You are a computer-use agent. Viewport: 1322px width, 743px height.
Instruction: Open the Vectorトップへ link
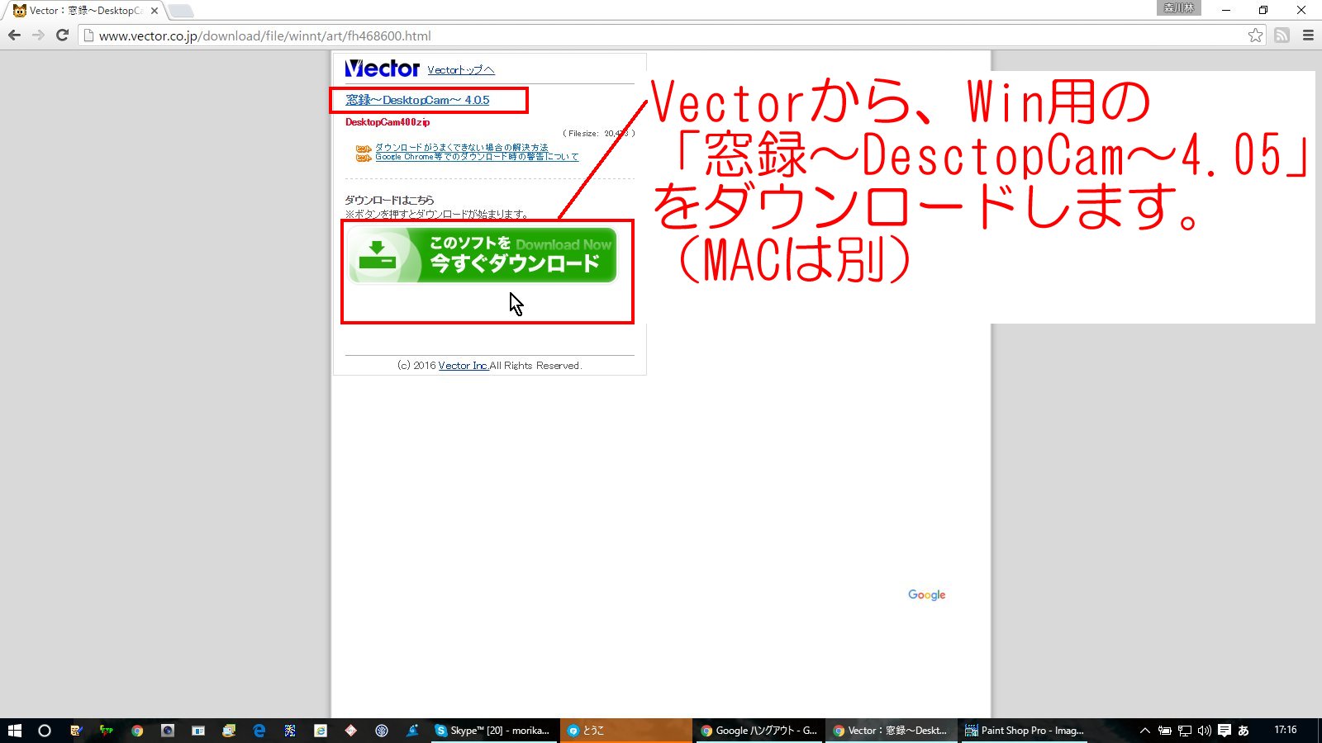[461, 70]
